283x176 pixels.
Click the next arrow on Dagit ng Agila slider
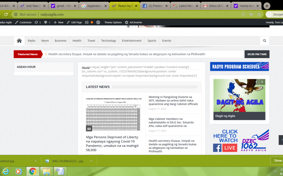262,82
